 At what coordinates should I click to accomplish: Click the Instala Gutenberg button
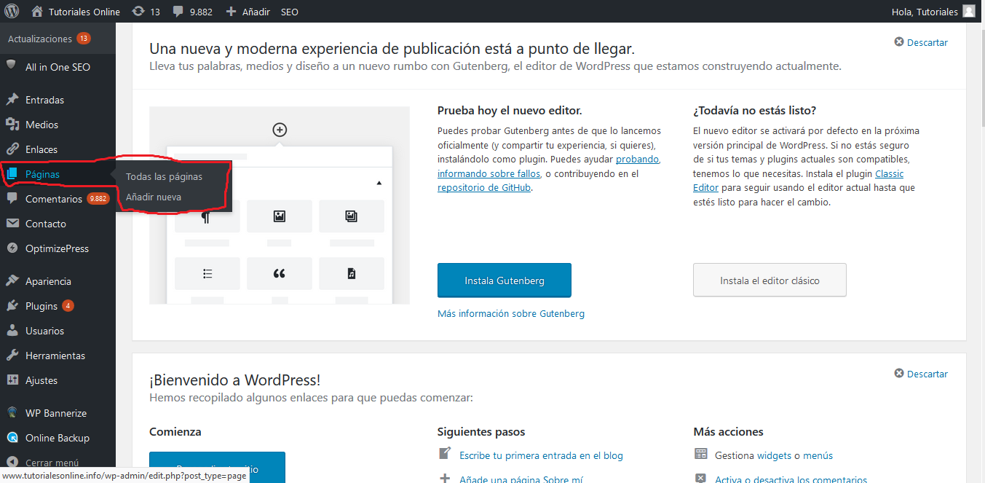pos(505,280)
